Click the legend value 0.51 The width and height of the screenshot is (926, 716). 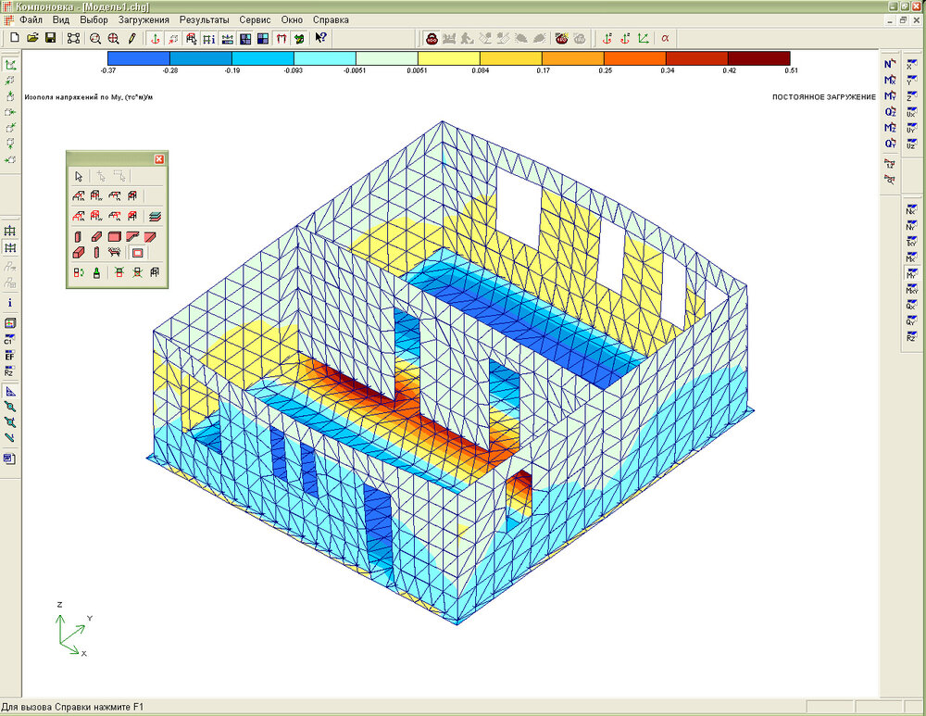click(x=792, y=70)
